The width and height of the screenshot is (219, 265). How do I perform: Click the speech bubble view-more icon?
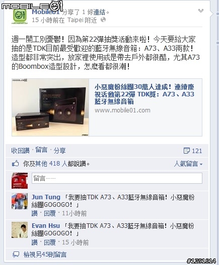click(x=16, y=254)
